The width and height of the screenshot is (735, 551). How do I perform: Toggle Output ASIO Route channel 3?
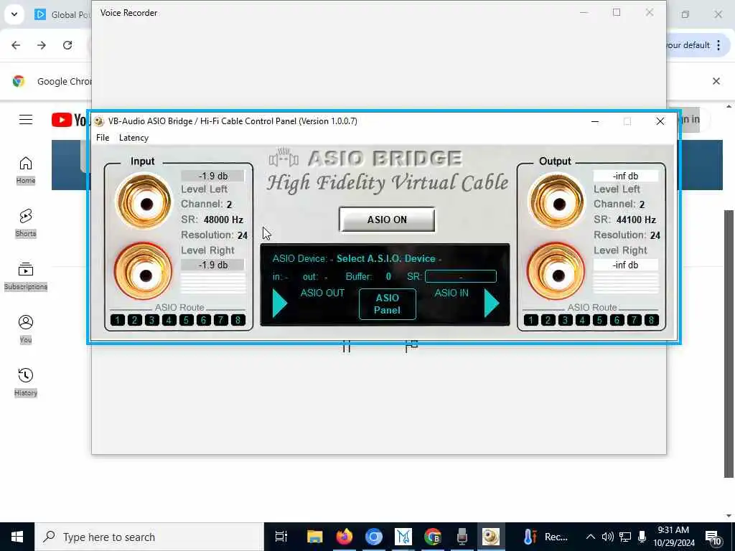[x=566, y=320]
